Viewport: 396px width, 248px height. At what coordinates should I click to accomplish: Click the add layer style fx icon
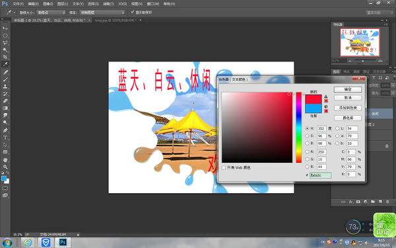[351, 202]
